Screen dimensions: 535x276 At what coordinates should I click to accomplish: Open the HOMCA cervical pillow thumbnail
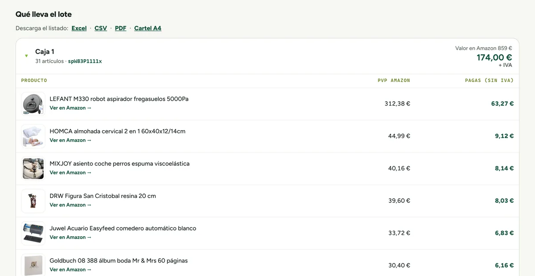(33, 136)
